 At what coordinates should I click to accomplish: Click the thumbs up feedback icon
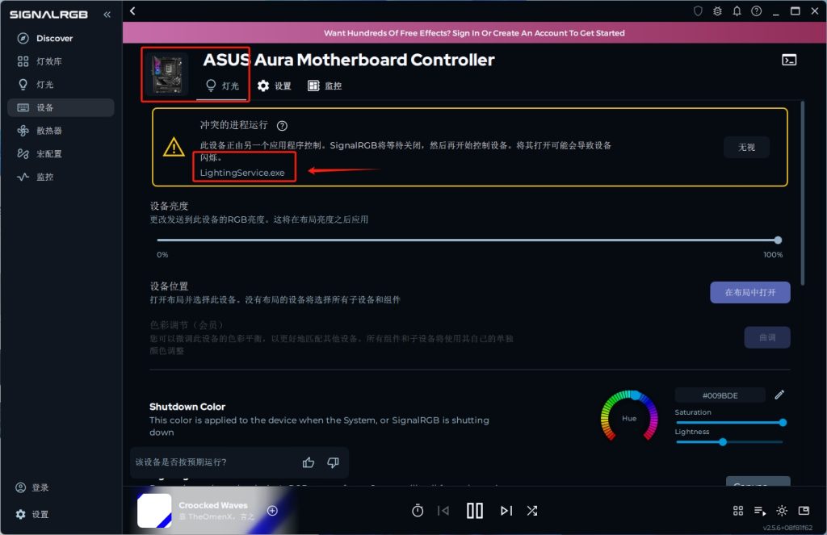click(x=309, y=462)
